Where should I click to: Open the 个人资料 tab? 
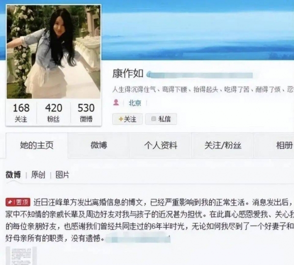pyautogui.click(x=161, y=145)
